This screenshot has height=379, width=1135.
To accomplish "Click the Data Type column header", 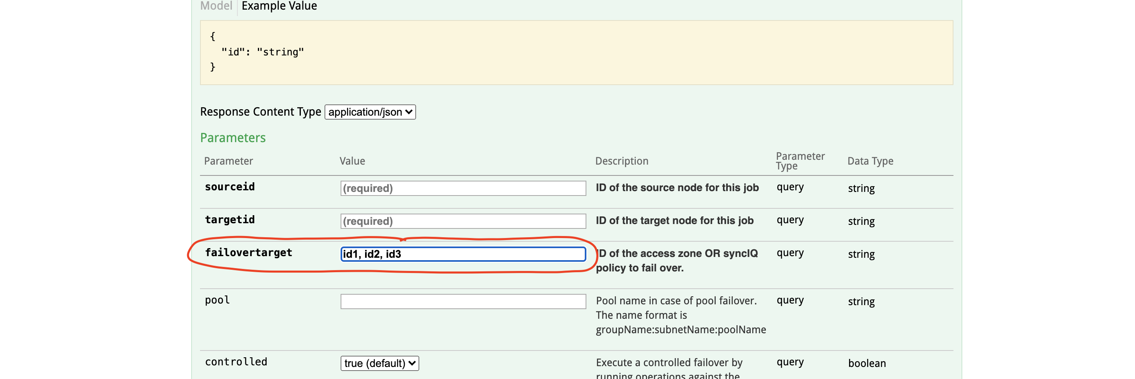I will [870, 161].
